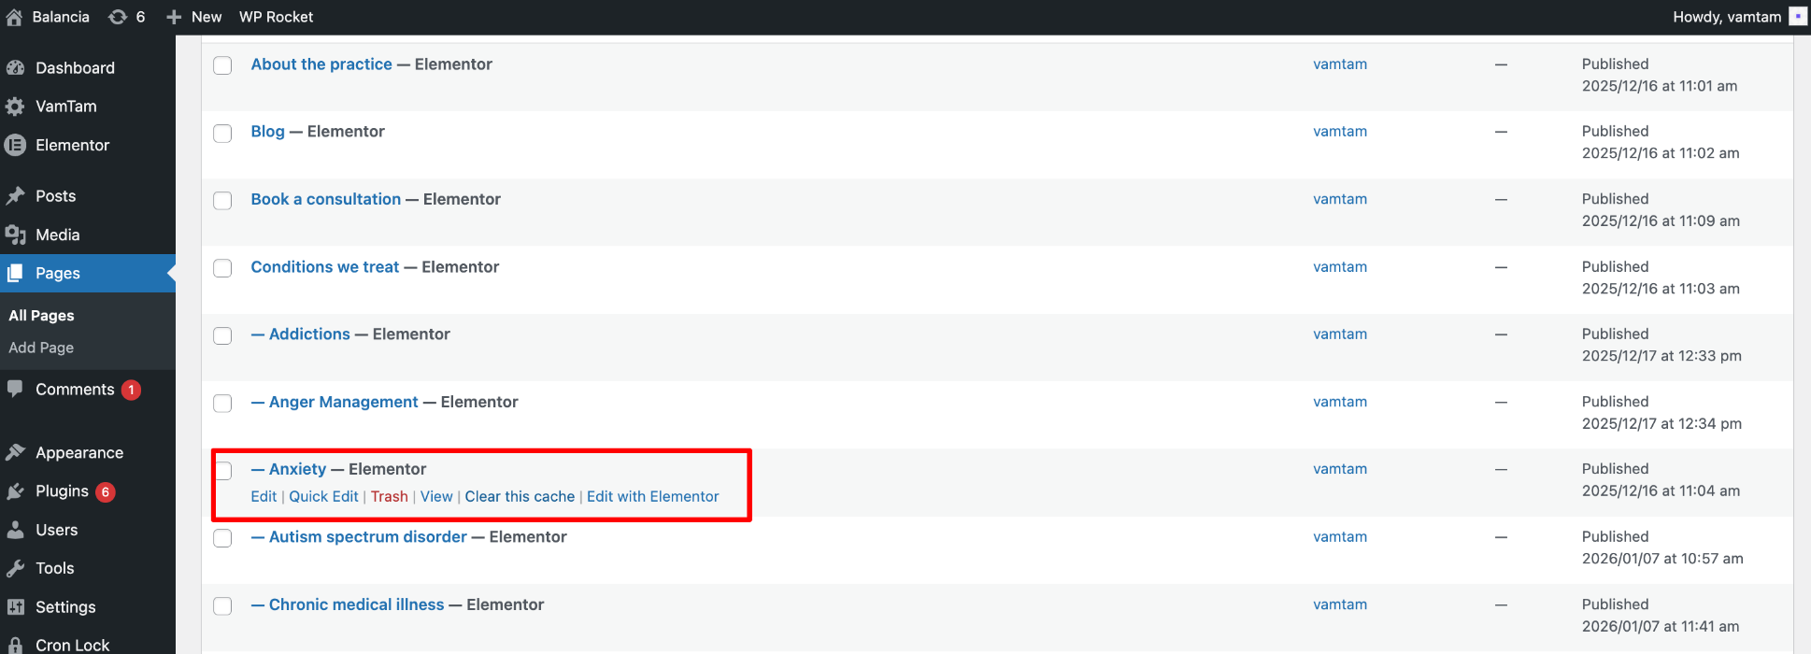Click the Balancia home icon in admin bar

click(x=14, y=17)
